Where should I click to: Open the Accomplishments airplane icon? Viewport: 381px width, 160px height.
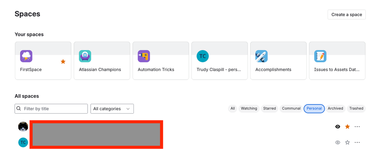[x=262, y=56]
